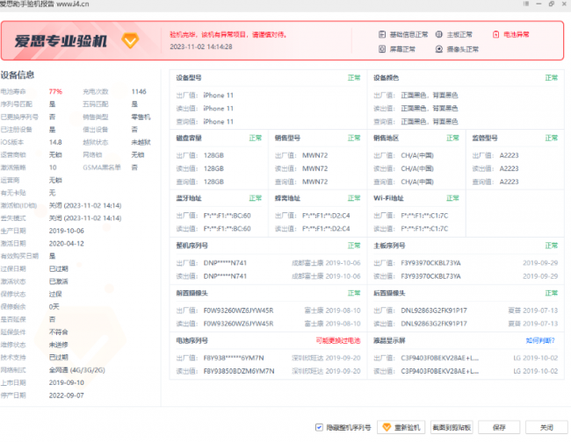Click the red 可能更换过电池 warning
Screen dimensions: 571x442
pyautogui.click(x=338, y=340)
